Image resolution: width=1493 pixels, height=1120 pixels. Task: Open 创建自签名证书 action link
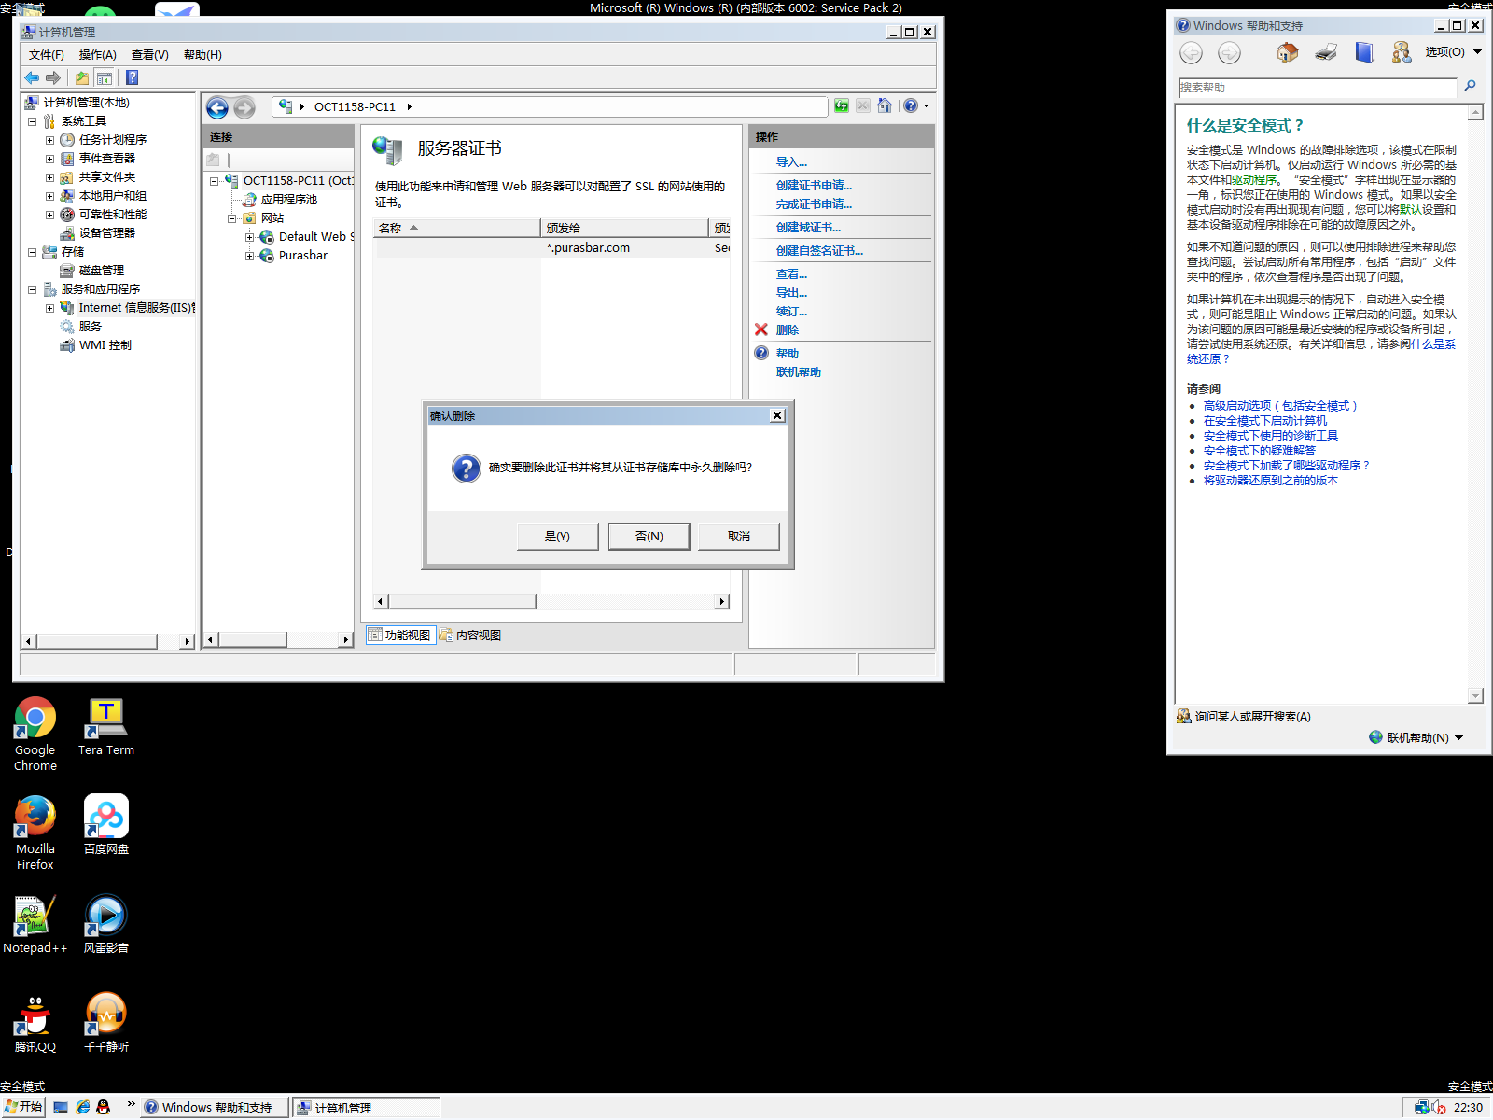[x=819, y=251]
